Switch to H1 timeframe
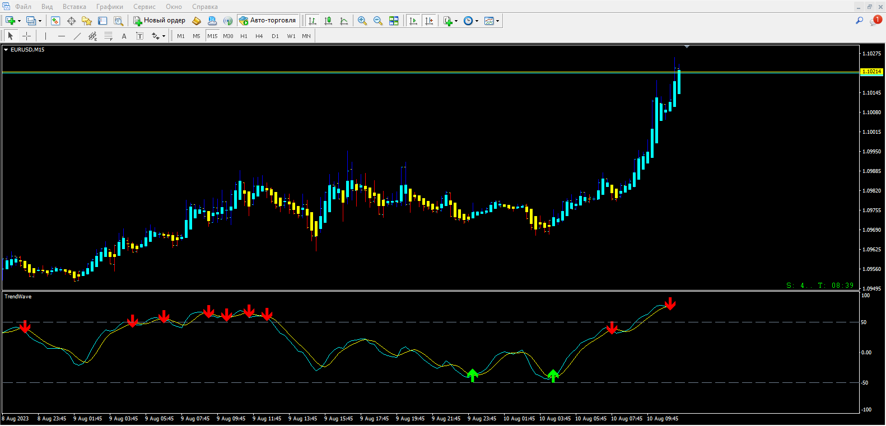Screen dimensions: 886x426 coord(244,36)
